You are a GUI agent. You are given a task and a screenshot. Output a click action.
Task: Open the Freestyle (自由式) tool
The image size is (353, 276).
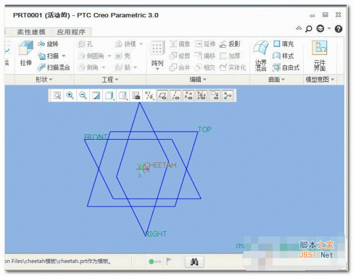pos(286,67)
